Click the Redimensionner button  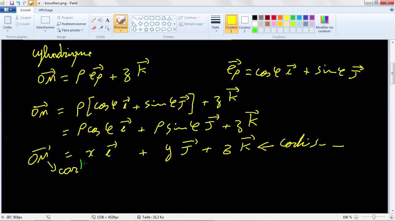tap(72, 24)
